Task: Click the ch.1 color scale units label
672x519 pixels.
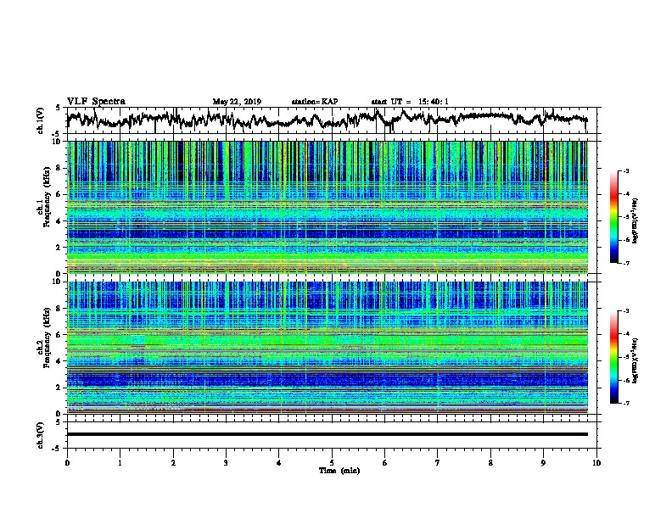Action: (x=636, y=220)
